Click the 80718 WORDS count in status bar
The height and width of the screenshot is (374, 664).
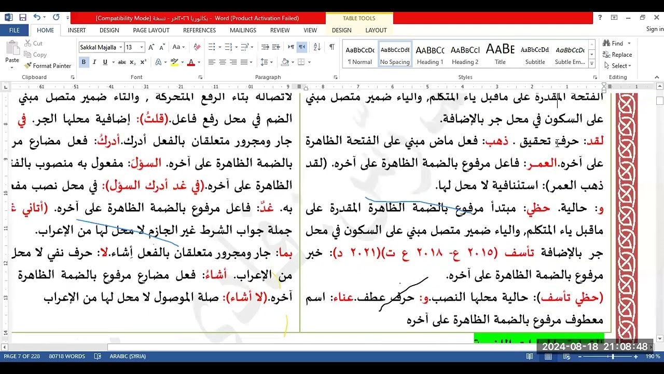pyautogui.click(x=67, y=356)
